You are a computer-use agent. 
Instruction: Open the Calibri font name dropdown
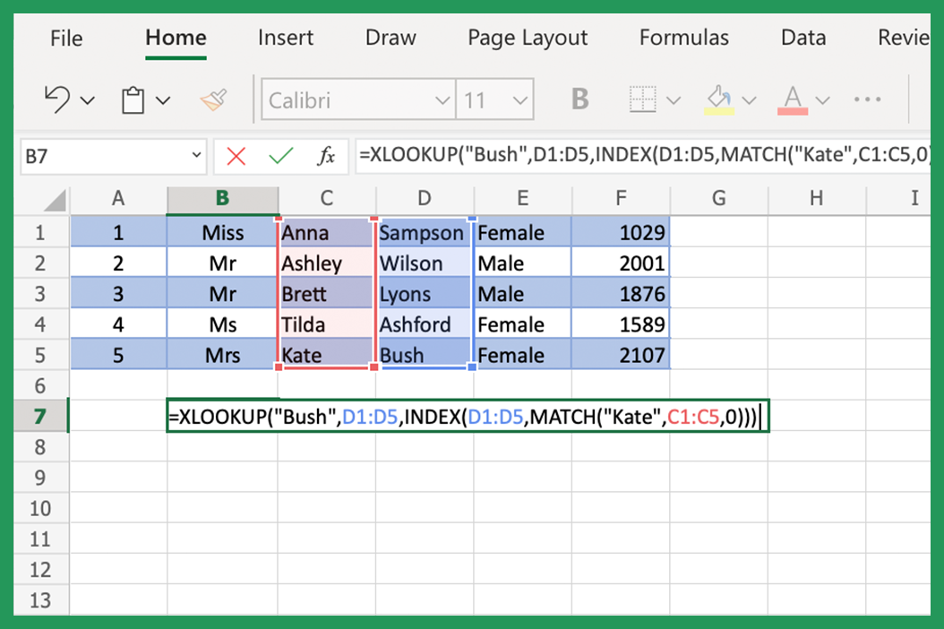[442, 99]
